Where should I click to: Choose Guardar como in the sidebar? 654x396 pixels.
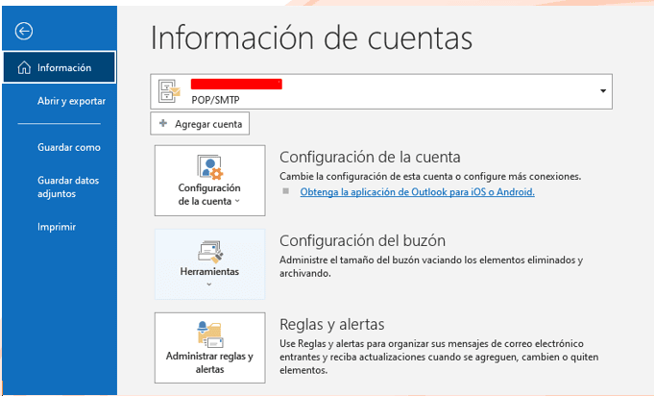click(x=69, y=147)
